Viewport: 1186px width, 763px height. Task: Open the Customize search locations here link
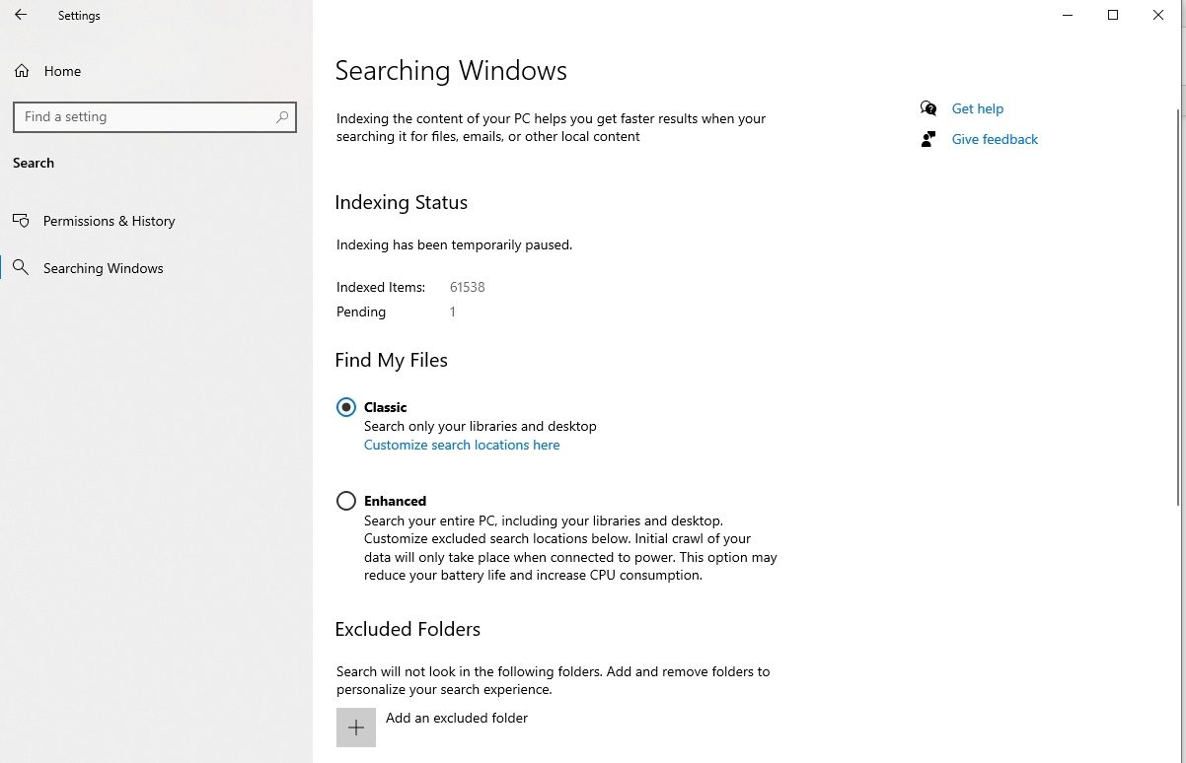[461, 445]
